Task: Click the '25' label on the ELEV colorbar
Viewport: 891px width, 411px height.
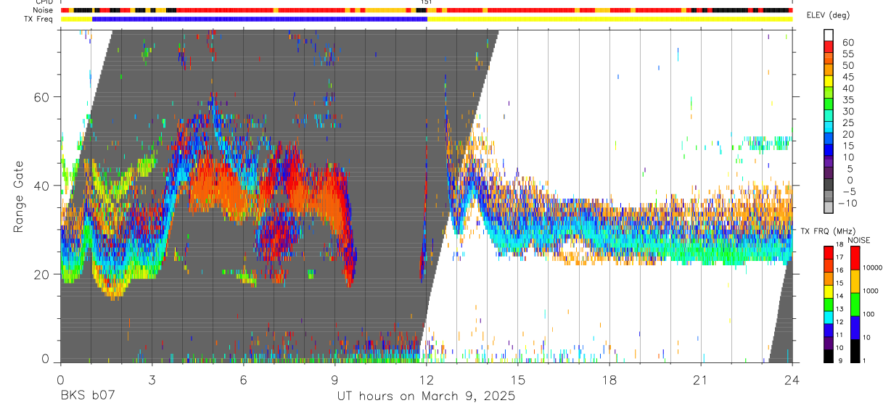Action: (x=847, y=123)
